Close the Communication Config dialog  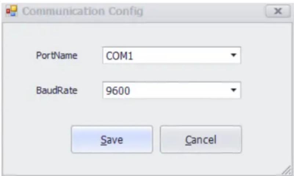click(x=278, y=11)
